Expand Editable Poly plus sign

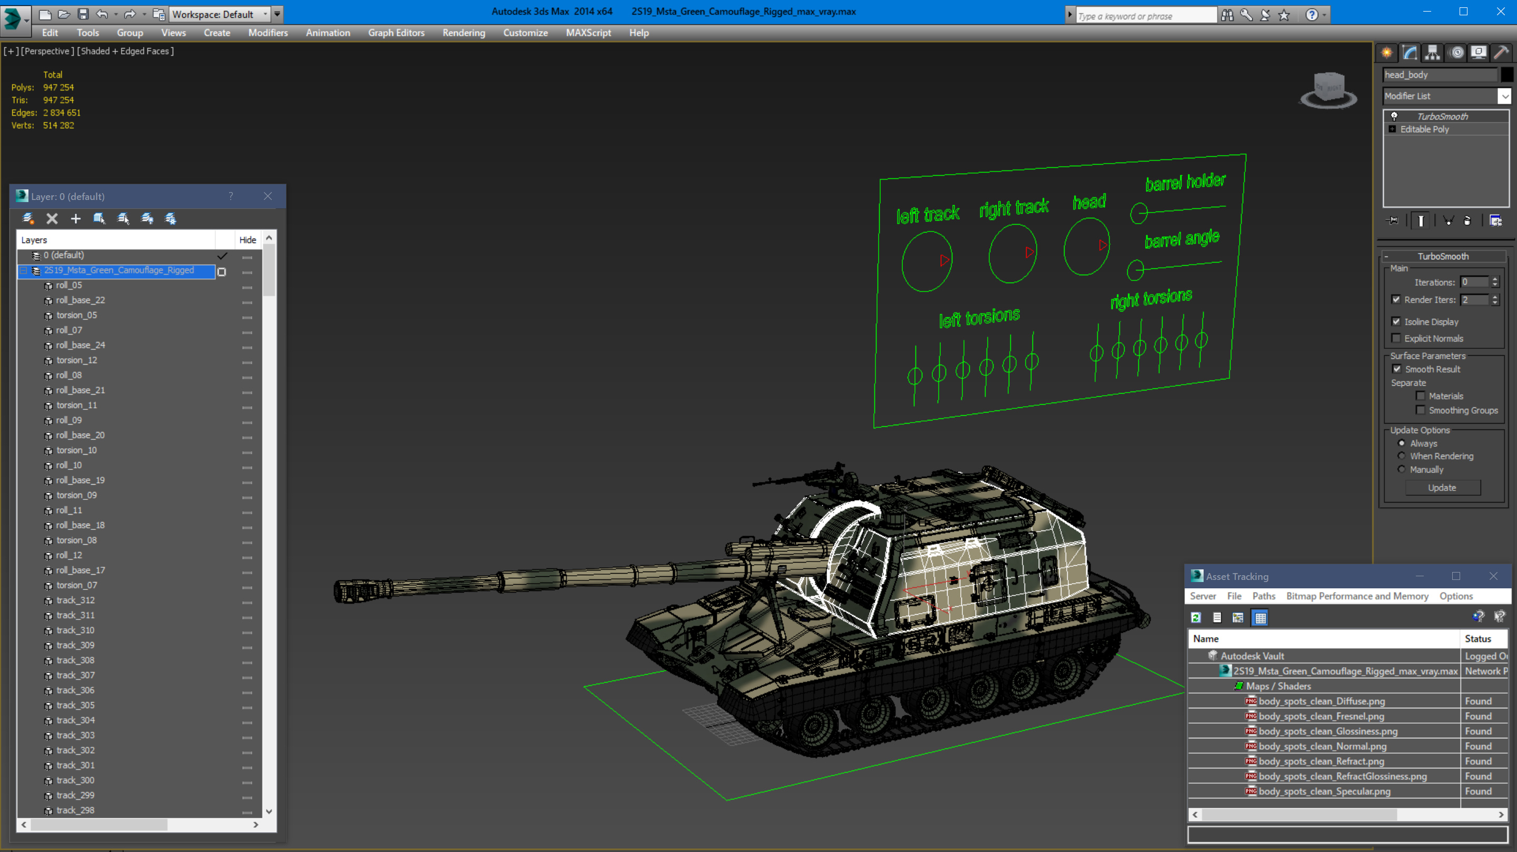coord(1392,129)
